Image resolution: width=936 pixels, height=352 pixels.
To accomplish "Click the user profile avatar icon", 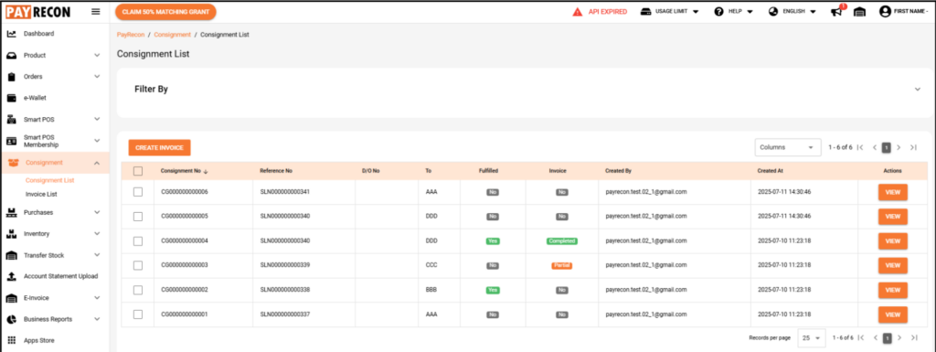I will coord(885,11).
